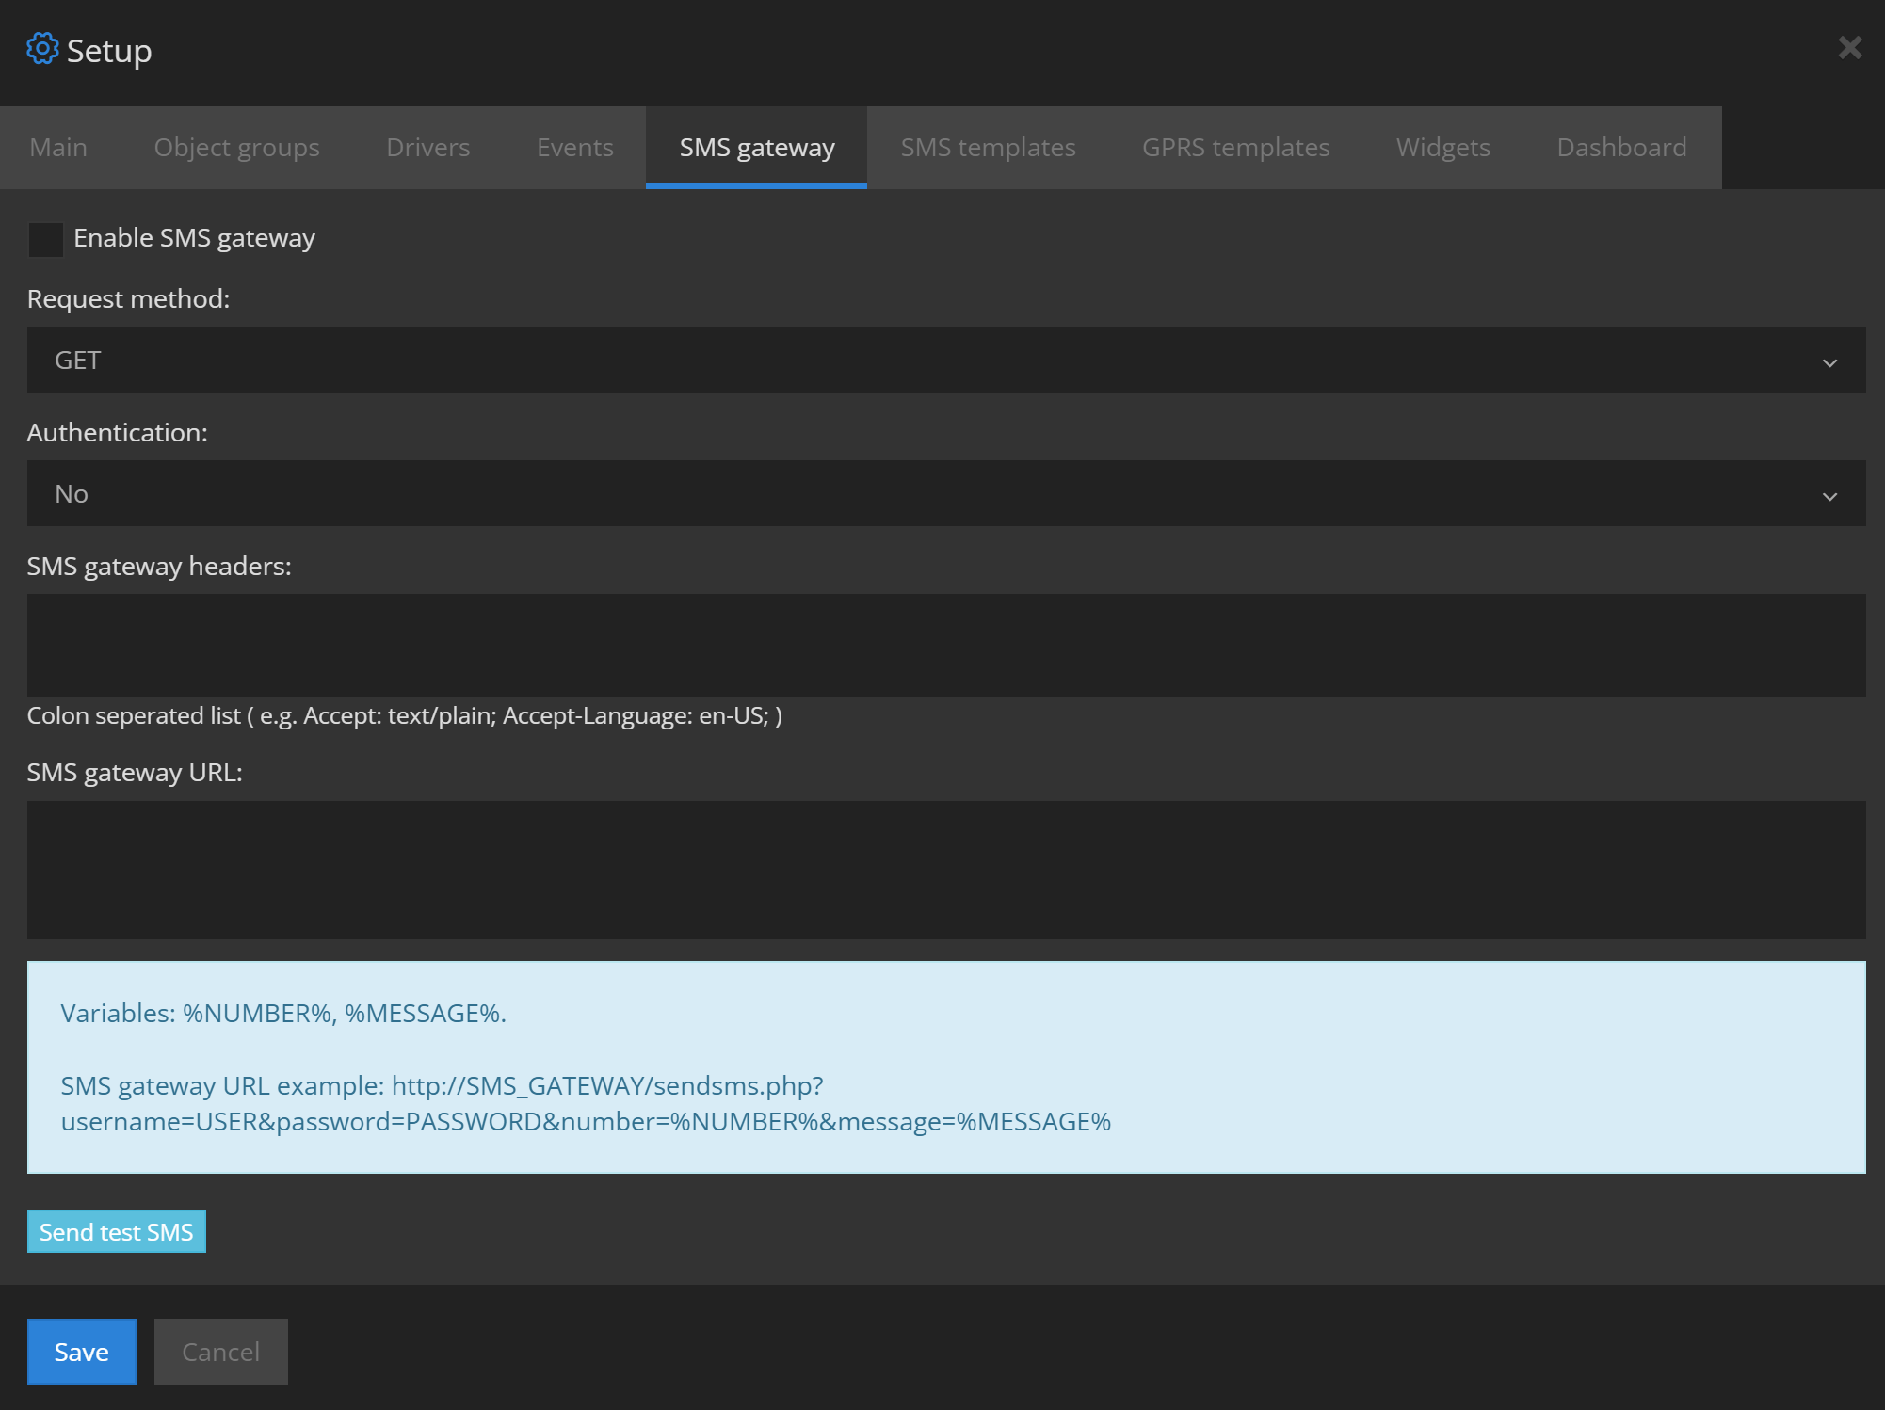Switch to the SMS templates tab
The width and height of the screenshot is (1885, 1410).
[x=988, y=148]
